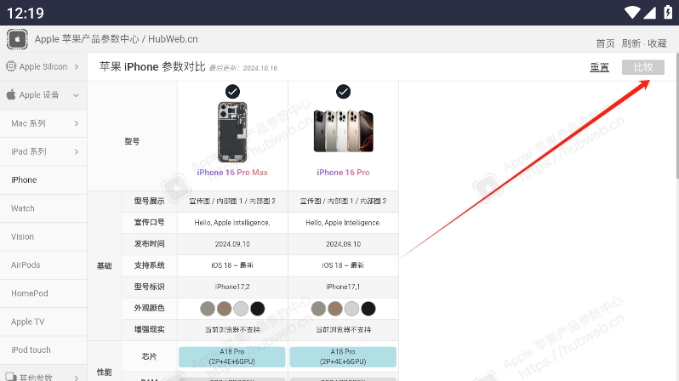Click the 'iPhone17,2' identifier cell
The height and width of the screenshot is (381, 679).
coord(232,287)
